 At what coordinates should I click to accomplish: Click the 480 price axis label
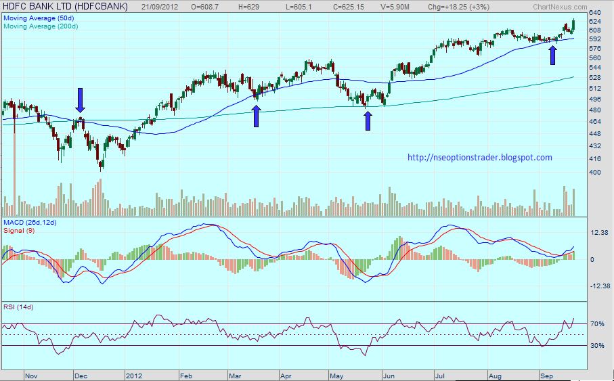(595, 110)
